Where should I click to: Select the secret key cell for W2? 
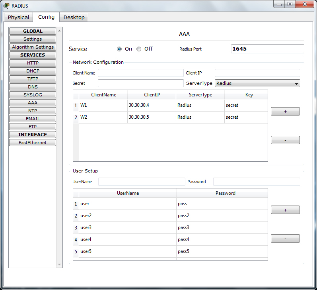click(246, 117)
